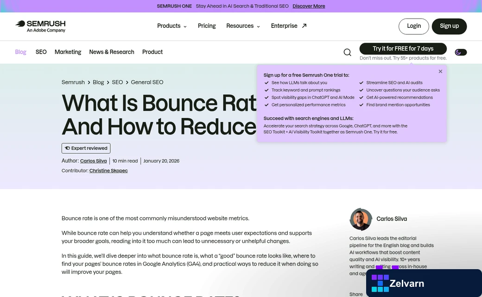Select the SEO tab in blog navigation
This screenshot has height=297, width=482.
(41, 52)
